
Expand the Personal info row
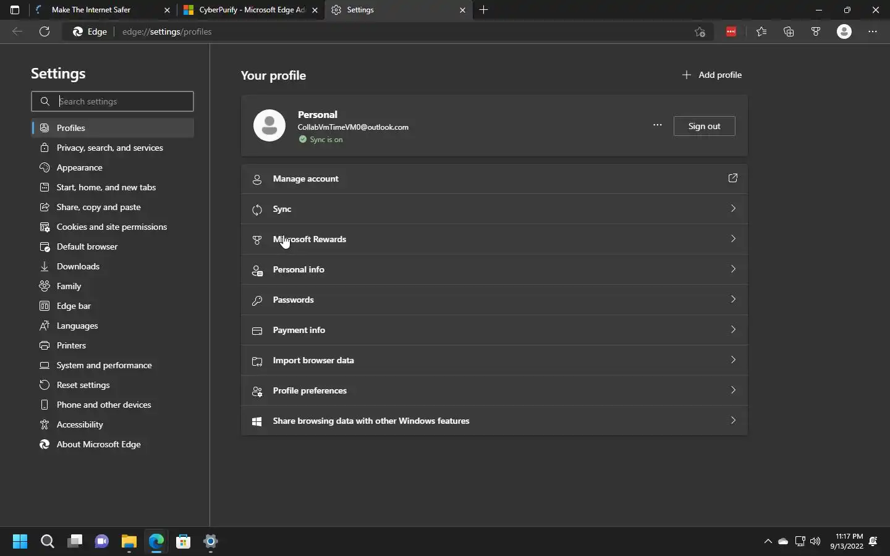click(x=494, y=269)
